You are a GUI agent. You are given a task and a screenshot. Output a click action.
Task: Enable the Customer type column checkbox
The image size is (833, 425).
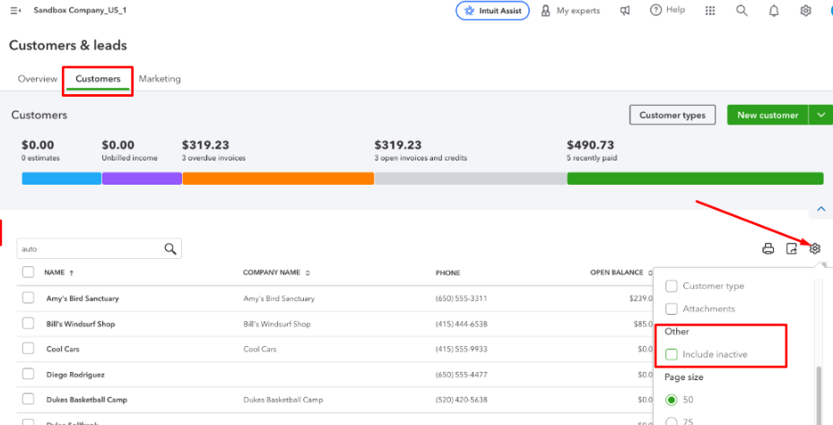point(672,286)
